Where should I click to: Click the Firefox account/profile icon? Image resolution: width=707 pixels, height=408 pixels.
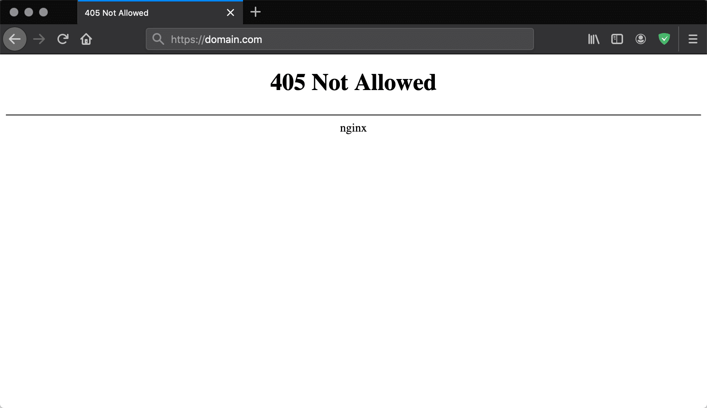point(641,39)
